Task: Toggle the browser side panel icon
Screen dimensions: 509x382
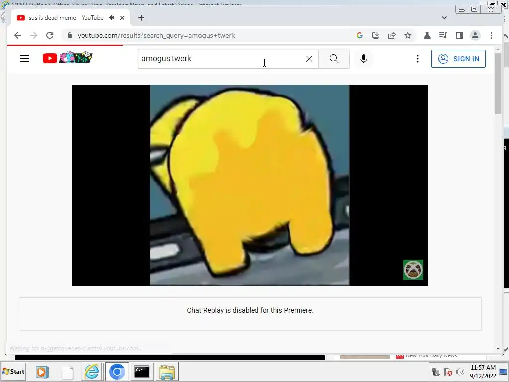Action: click(459, 35)
